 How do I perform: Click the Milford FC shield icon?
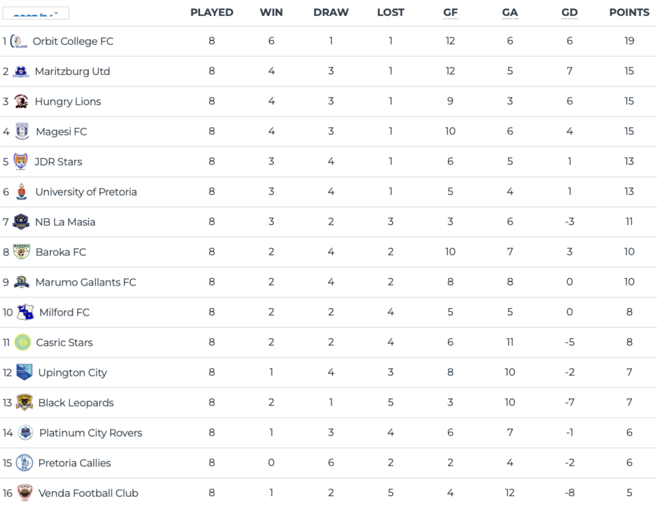coord(25,312)
